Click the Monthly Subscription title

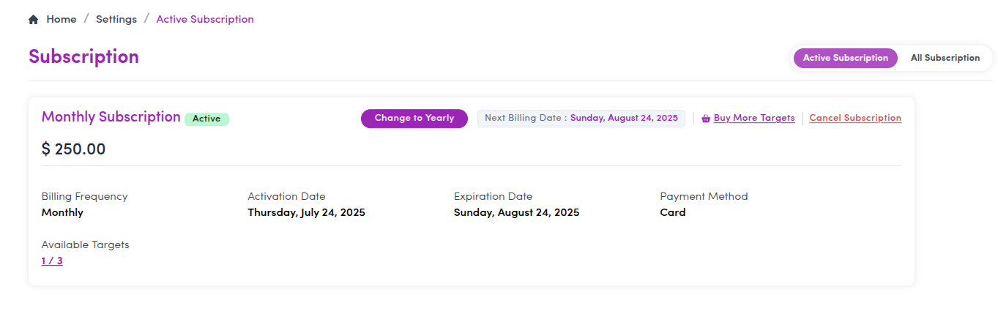point(111,116)
